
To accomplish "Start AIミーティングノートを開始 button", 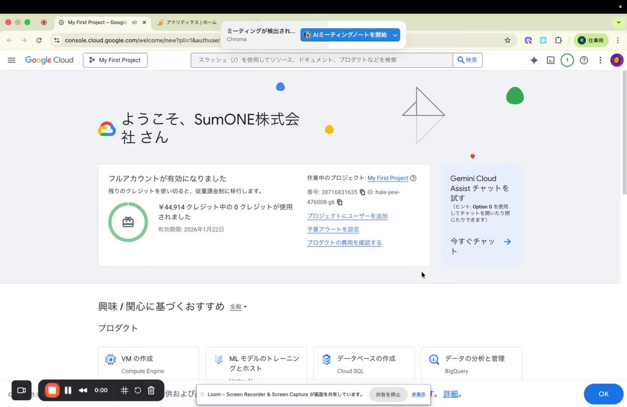I will coord(346,35).
